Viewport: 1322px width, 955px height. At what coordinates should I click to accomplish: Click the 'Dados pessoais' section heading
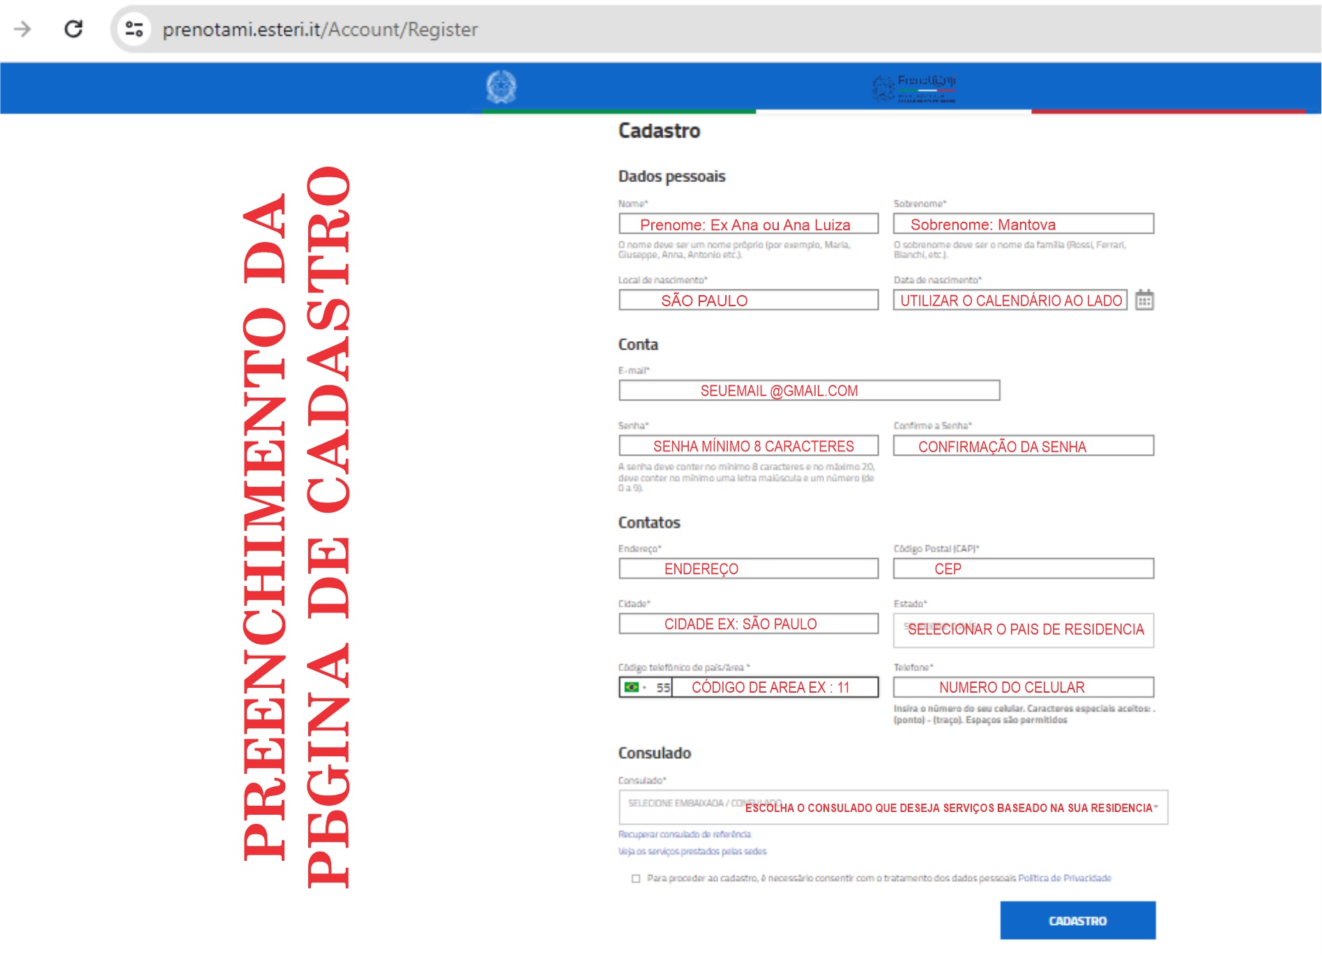(x=671, y=176)
